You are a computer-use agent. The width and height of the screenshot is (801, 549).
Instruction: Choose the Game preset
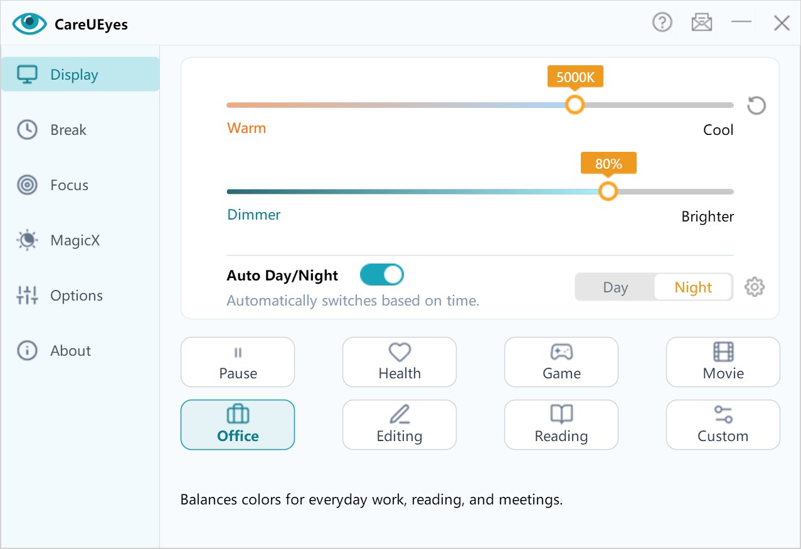561,362
